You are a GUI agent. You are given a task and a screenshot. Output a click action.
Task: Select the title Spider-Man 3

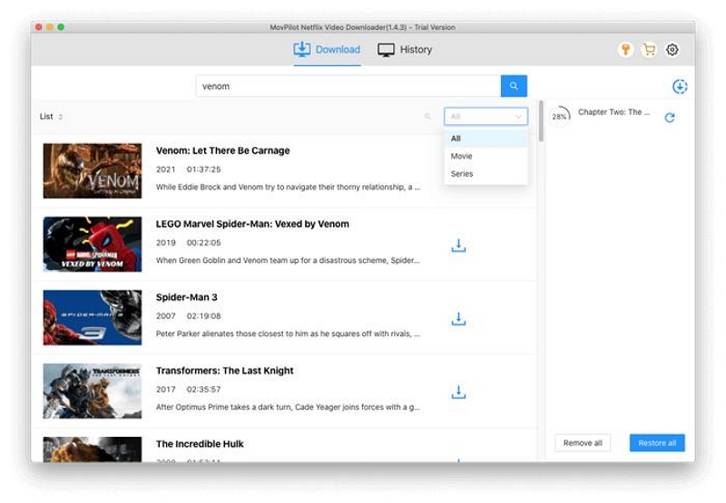click(187, 297)
